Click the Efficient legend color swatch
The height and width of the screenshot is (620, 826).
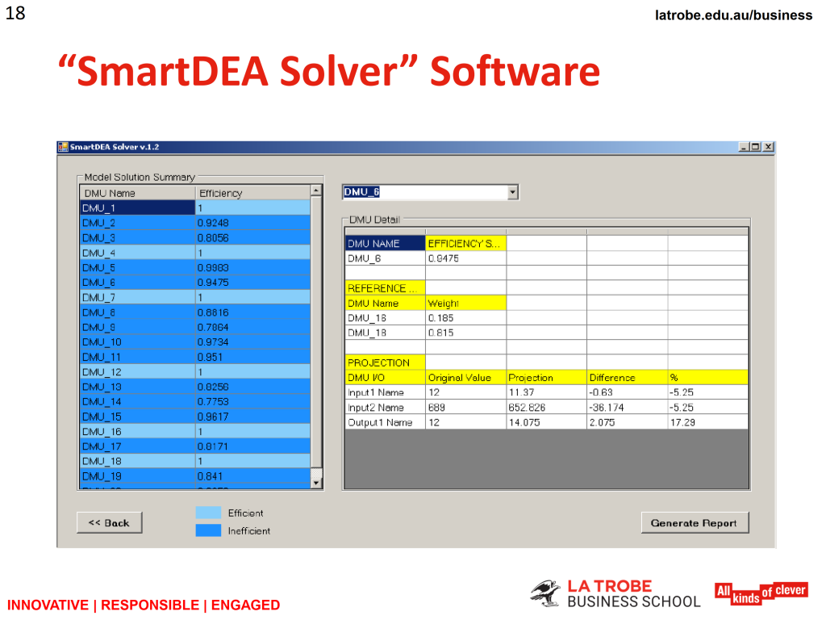click(x=208, y=513)
